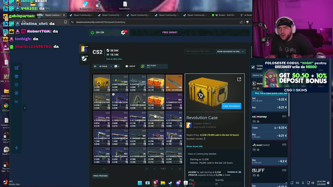333x187 pixels.
Task: Open Brave browser in taskbar
Action: click(x=155, y=183)
